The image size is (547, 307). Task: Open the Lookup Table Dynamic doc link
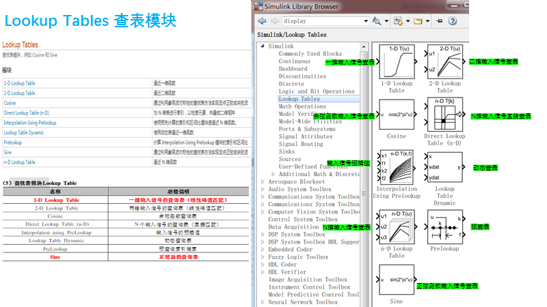[x=24, y=132]
